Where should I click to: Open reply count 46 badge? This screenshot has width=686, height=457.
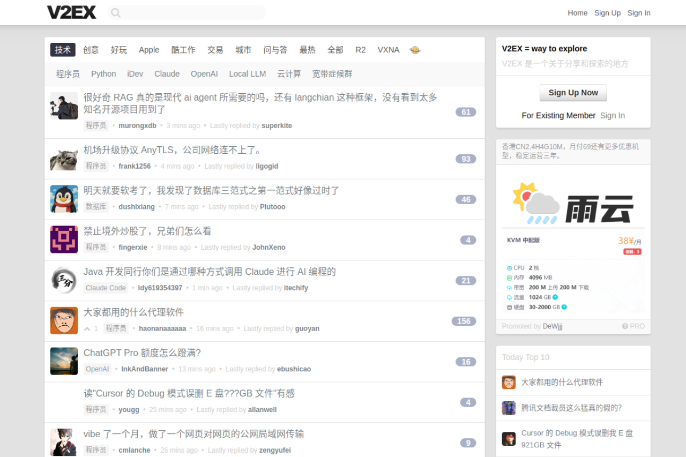pyautogui.click(x=466, y=199)
